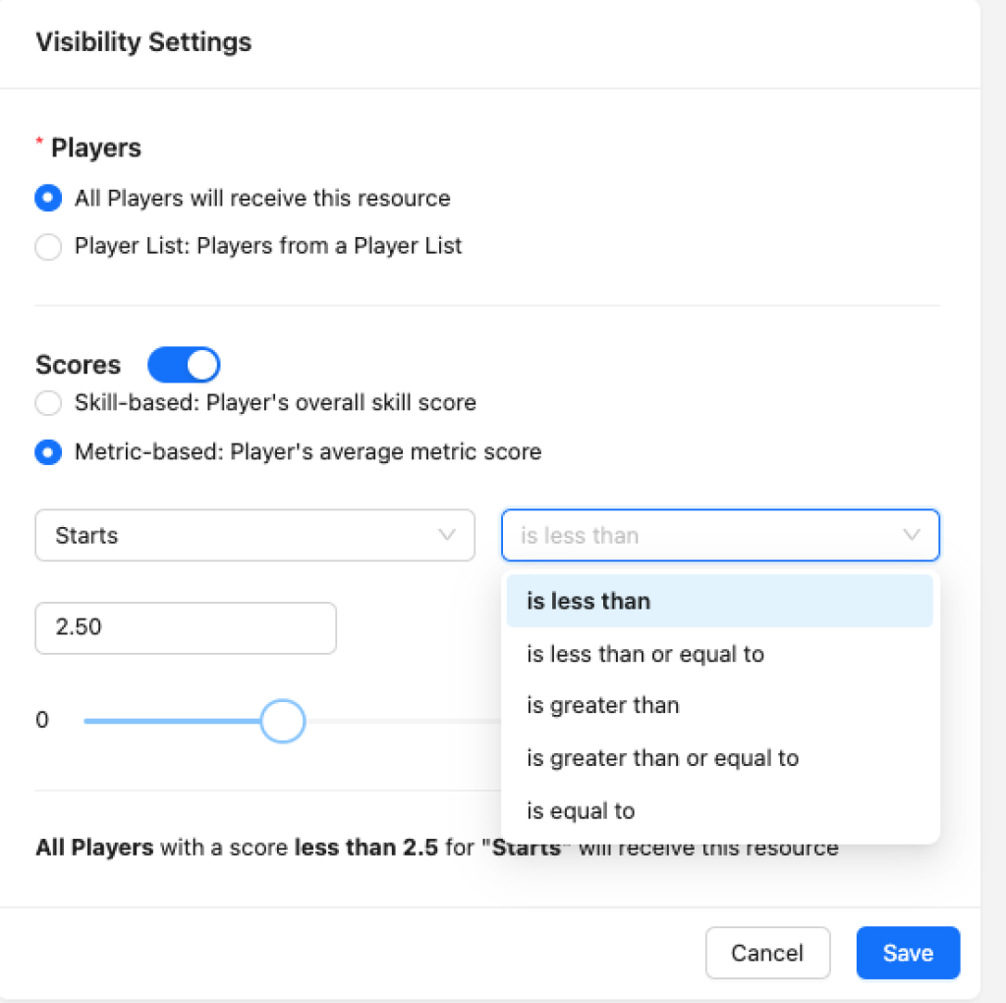Click the chevron icon on comparison dropdown
The image size is (1006, 1003).
pos(911,535)
